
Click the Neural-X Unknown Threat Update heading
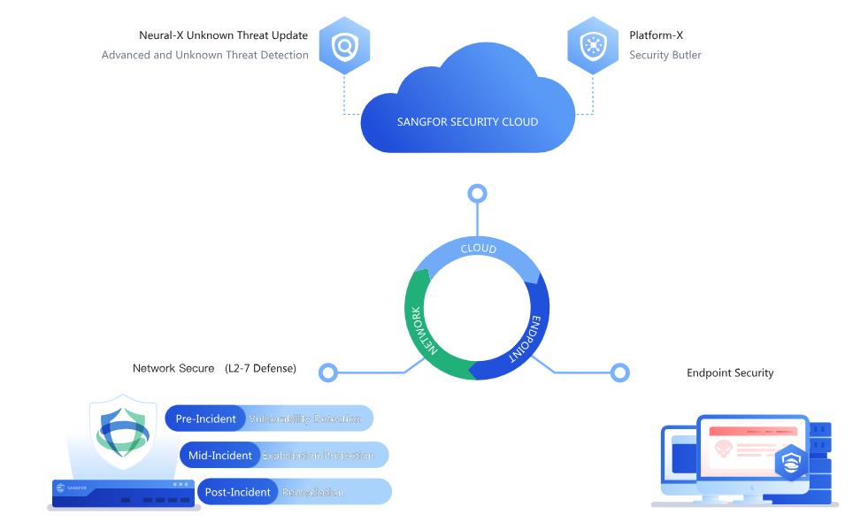click(223, 35)
